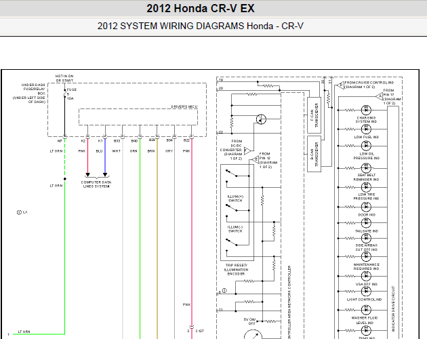
Task: Click the 'K2' connector pin label
Action: point(83,141)
